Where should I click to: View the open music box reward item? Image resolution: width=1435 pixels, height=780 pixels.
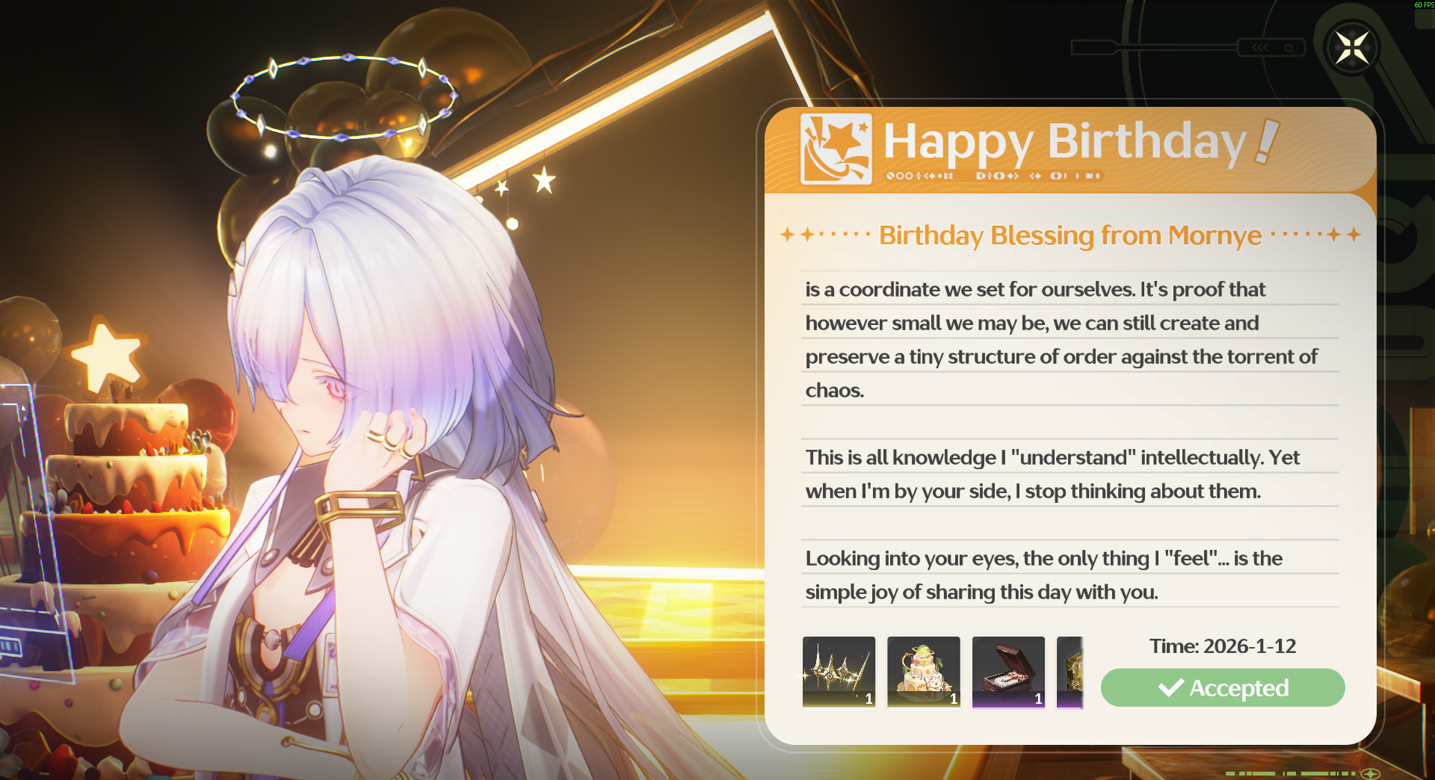(1008, 672)
